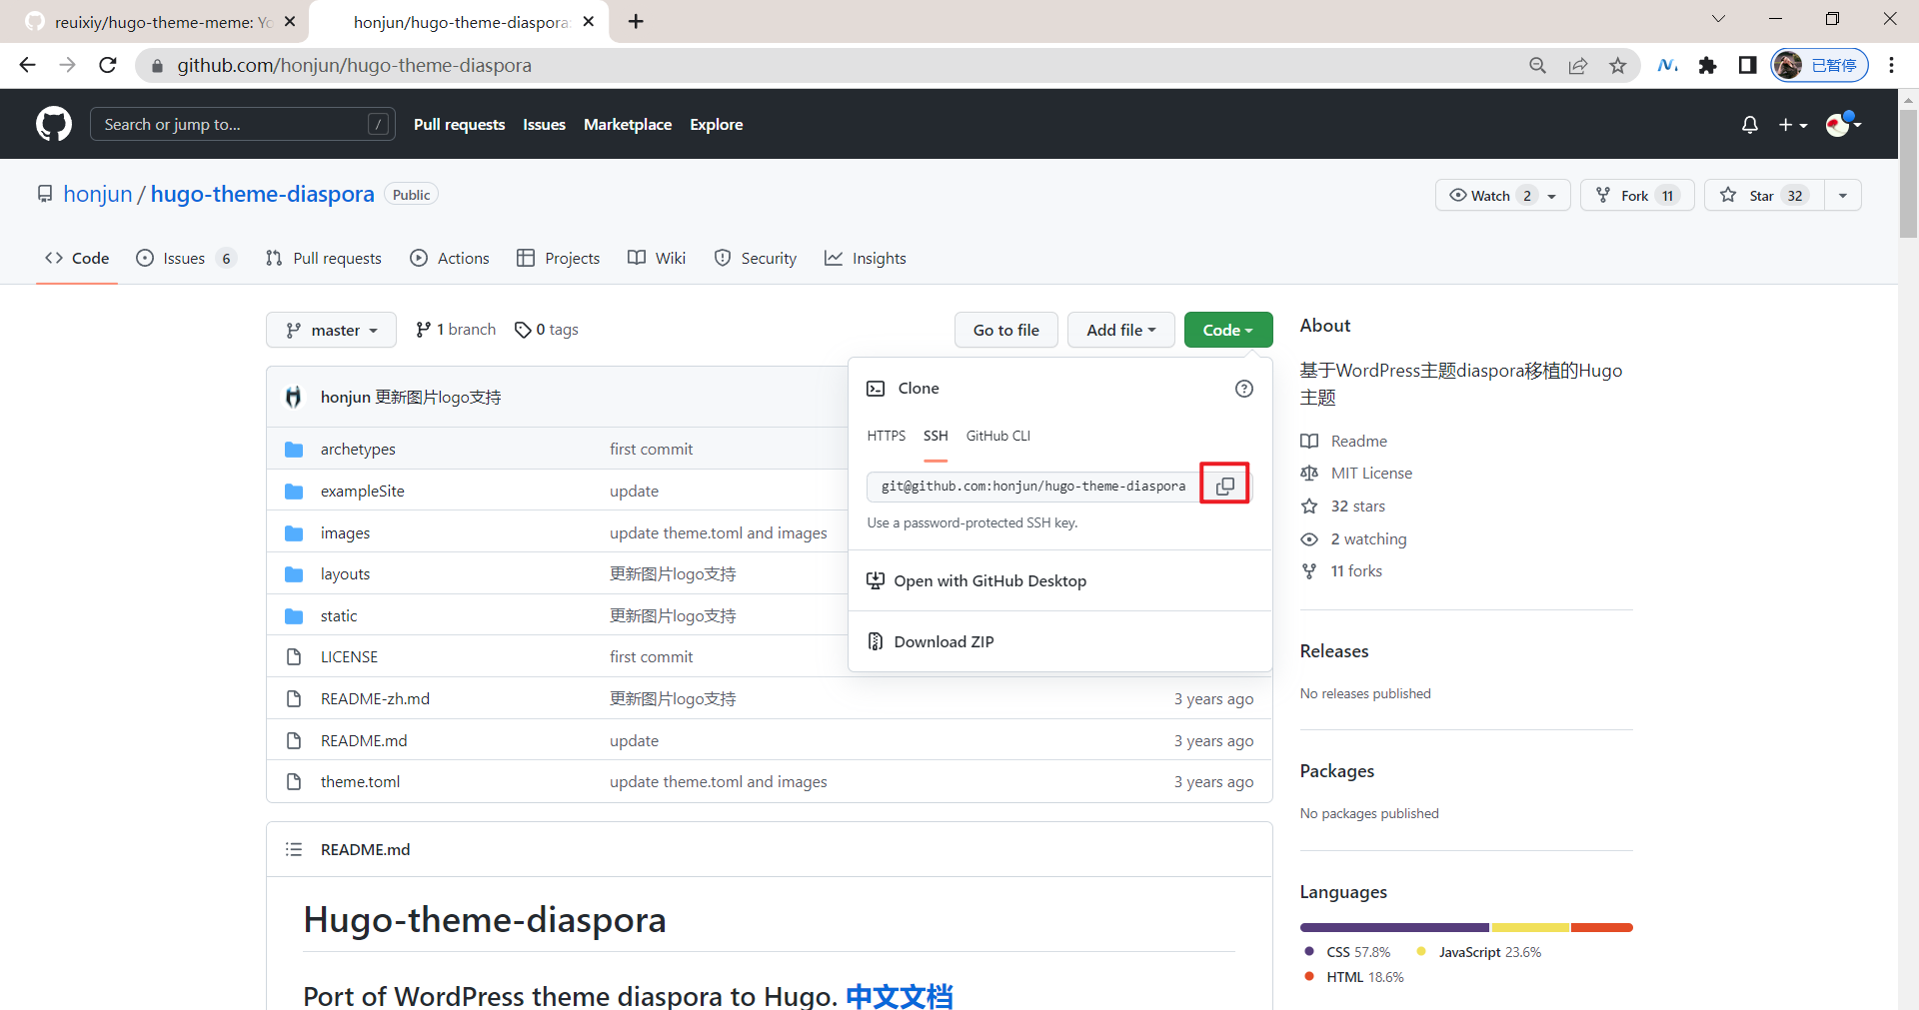The height and width of the screenshot is (1010, 1919).
Task: Open a new browser tab with plus icon
Action: coord(636,21)
